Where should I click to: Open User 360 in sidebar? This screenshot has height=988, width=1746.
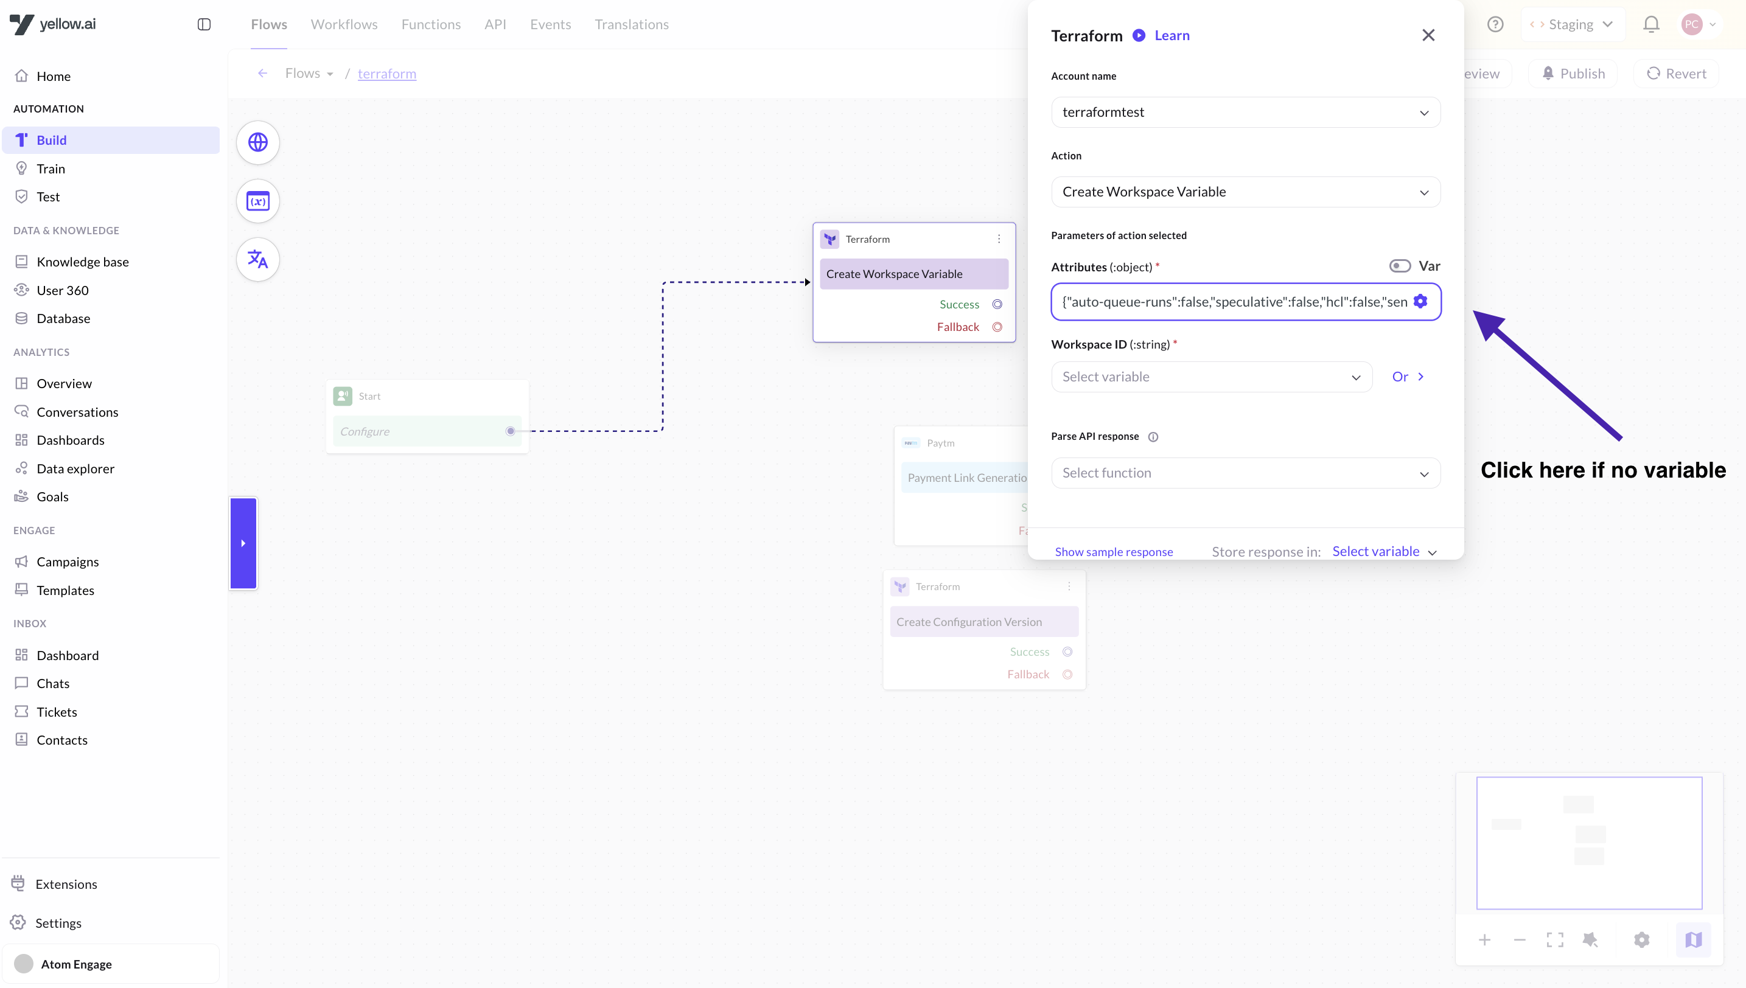(111, 290)
